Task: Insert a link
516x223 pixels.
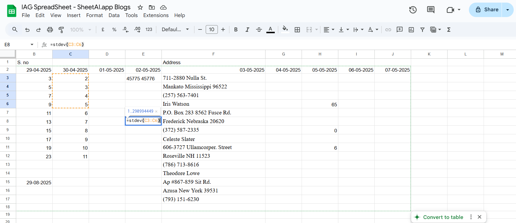Action: 388,29
